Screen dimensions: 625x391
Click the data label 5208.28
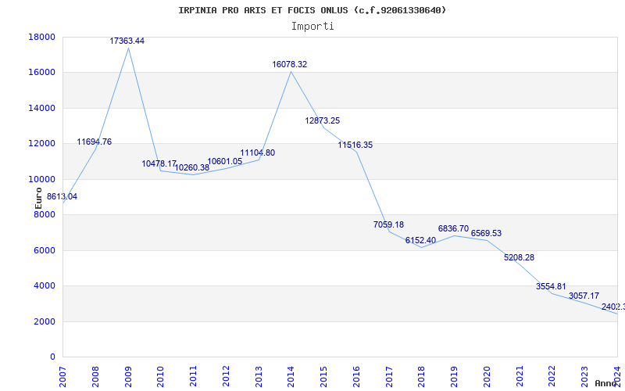click(x=519, y=257)
